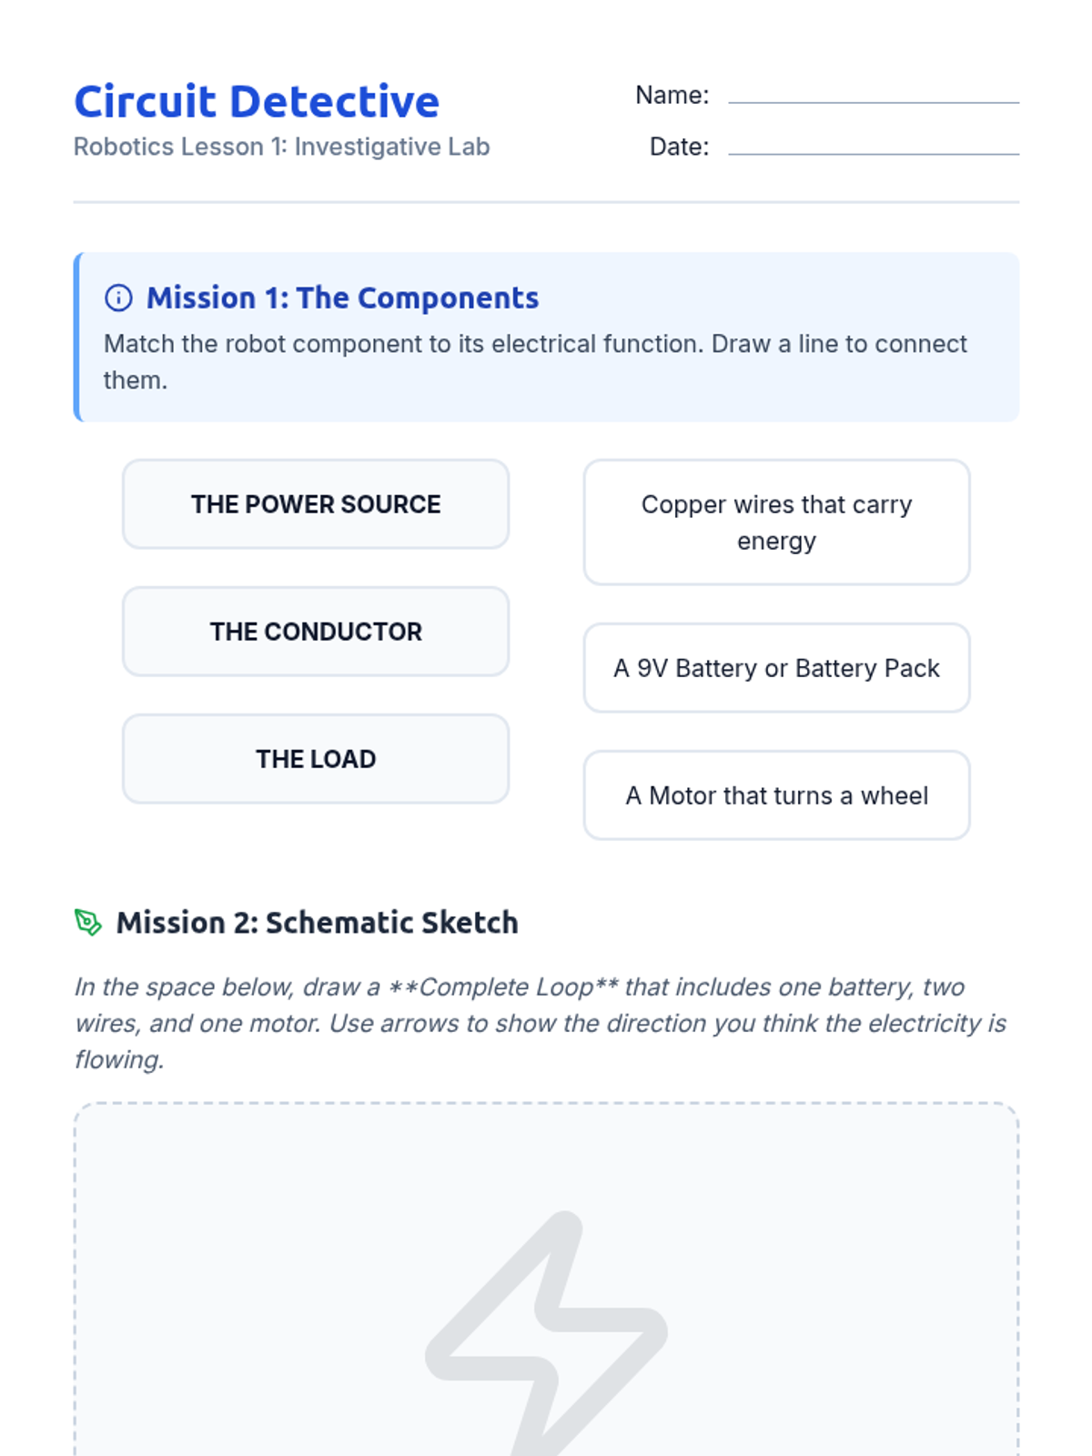Click the Circuit Detective title

[257, 101]
